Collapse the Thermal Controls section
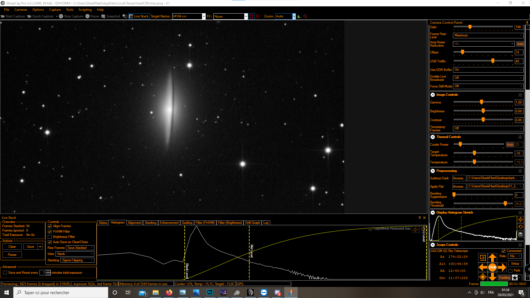The image size is (530, 298). (433, 137)
